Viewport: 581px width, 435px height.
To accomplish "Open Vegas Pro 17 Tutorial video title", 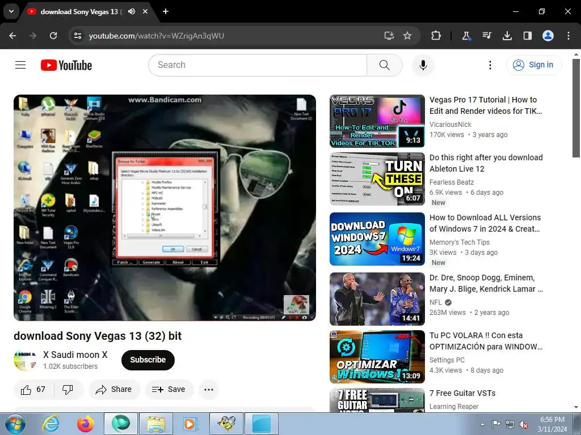I will tap(486, 105).
